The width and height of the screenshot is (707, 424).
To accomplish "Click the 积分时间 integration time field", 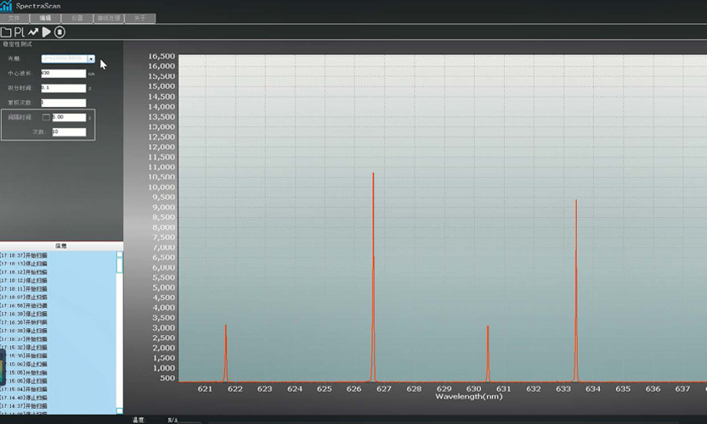I will (x=63, y=88).
